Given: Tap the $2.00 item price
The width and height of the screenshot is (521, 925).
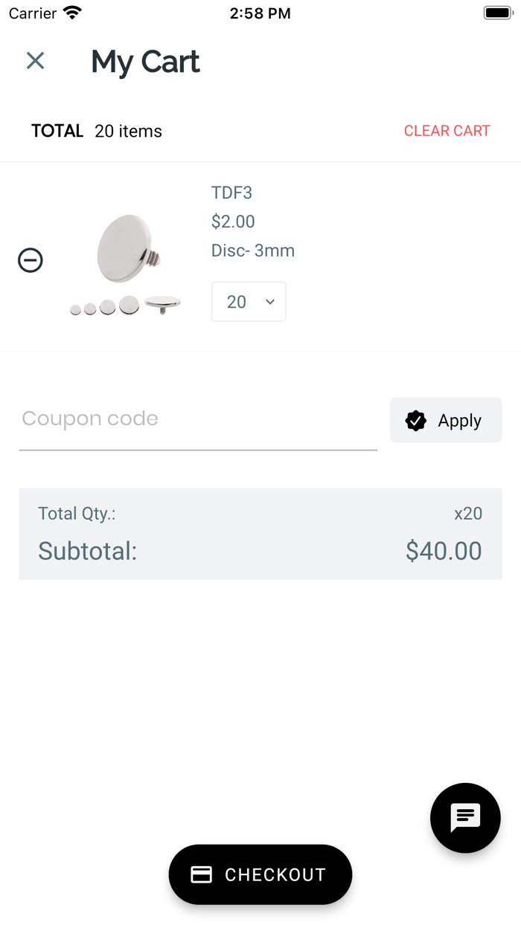Looking at the screenshot, I should coord(233,222).
